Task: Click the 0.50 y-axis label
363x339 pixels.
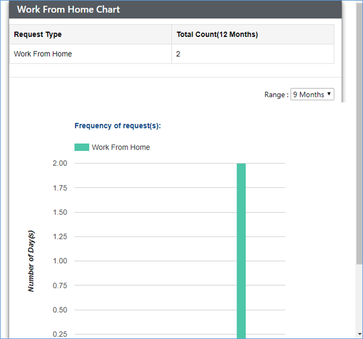Action: click(60, 310)
